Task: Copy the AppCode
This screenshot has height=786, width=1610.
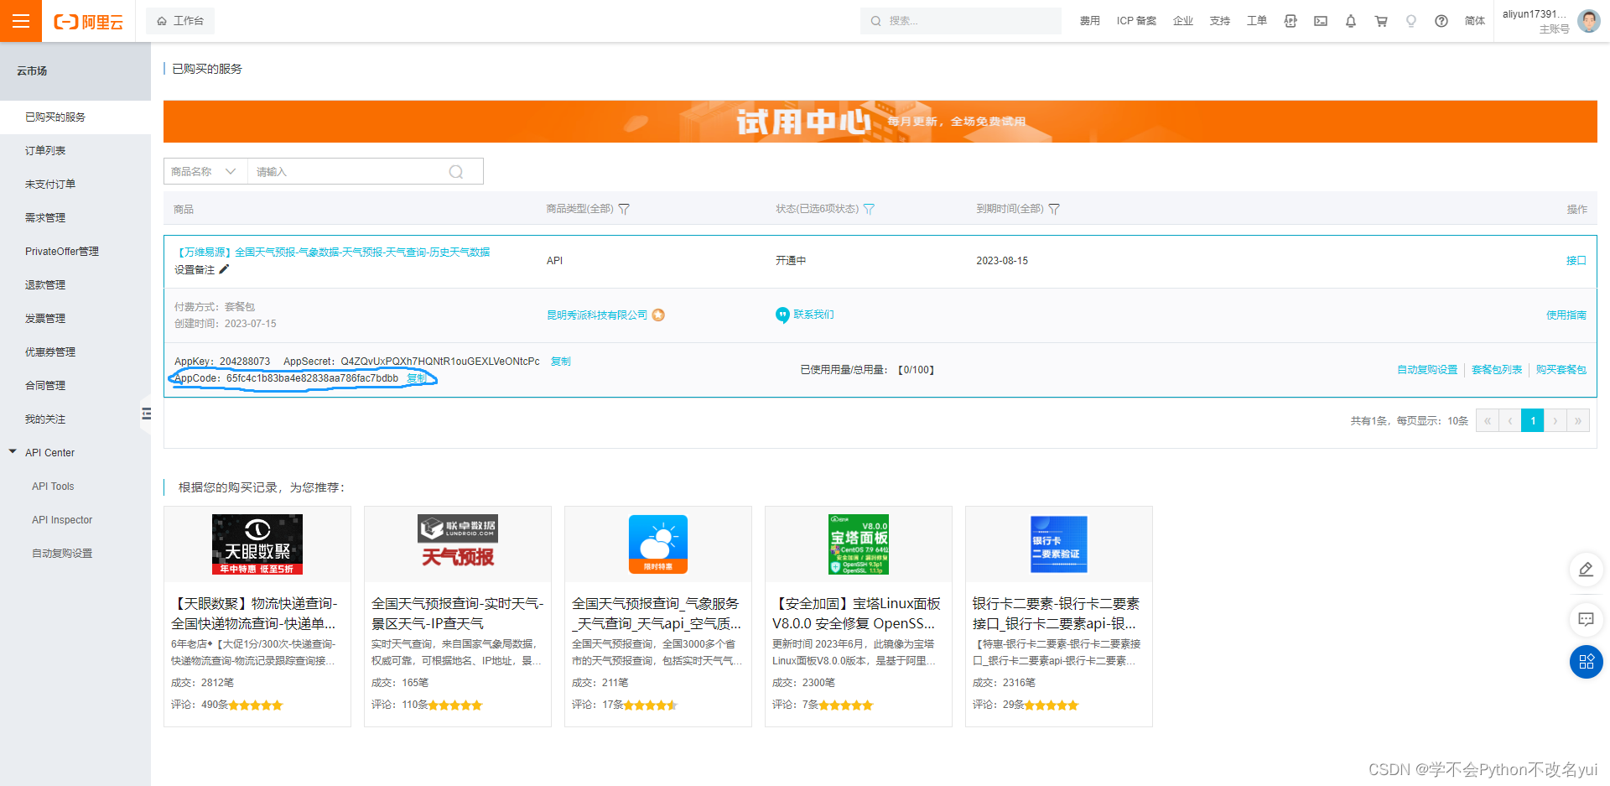Action: click(417, 378)
